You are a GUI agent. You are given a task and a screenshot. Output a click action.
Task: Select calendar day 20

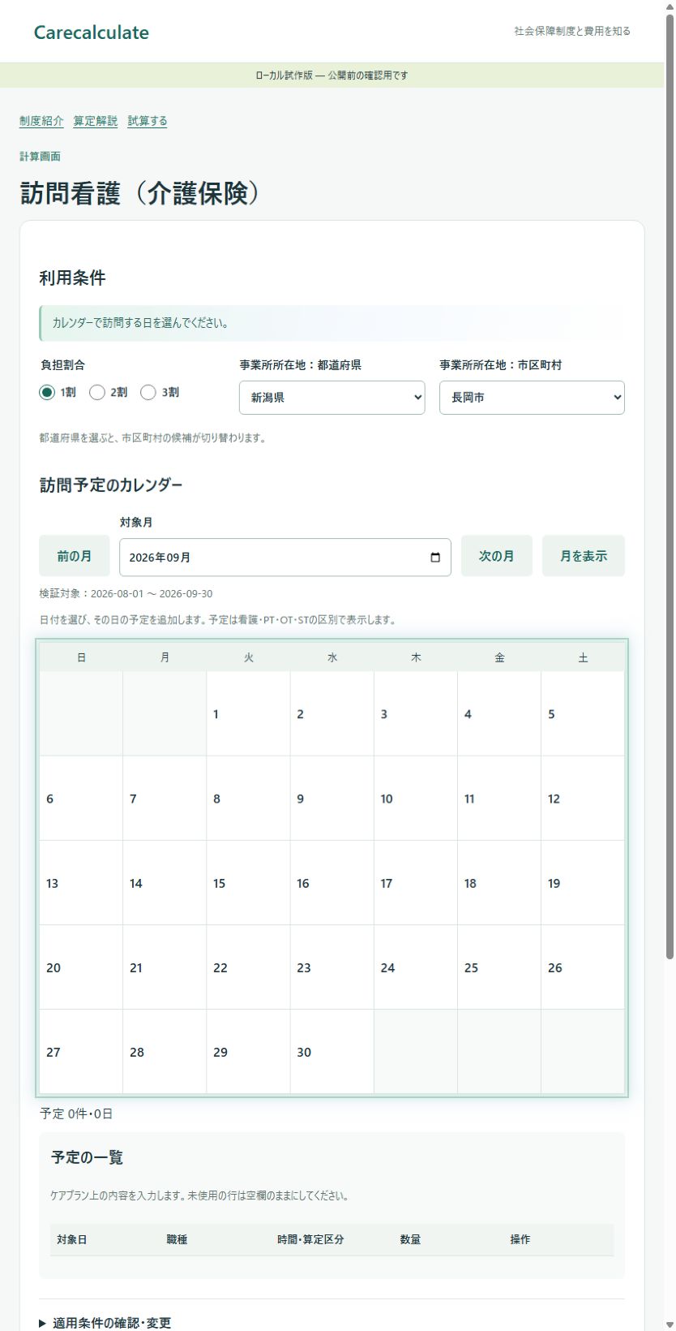click(81, 967)
